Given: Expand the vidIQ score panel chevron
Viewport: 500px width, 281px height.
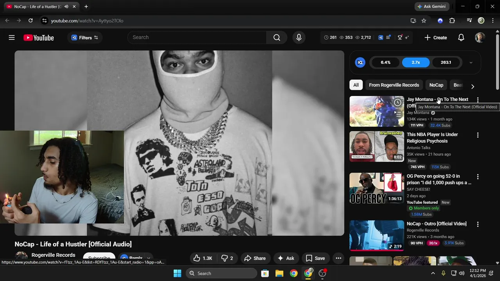Looking at the screenshot, I should coord(471,62).
